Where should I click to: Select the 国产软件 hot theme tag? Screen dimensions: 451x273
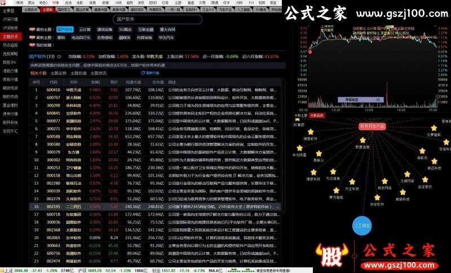(65, 29)
